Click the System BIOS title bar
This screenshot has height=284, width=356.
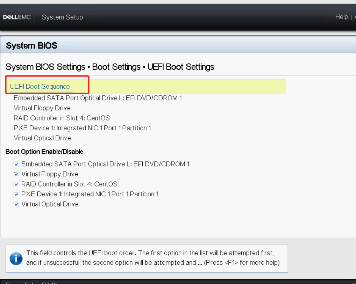click(x=178, y=45)
